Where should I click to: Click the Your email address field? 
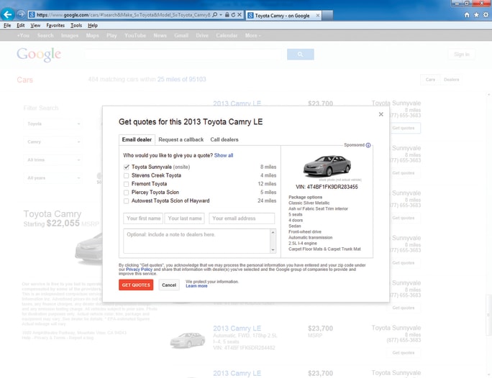(x=242, y=218)
